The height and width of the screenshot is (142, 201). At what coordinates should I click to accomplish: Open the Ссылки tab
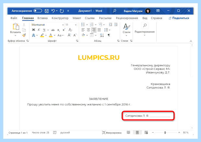point(89,18)
